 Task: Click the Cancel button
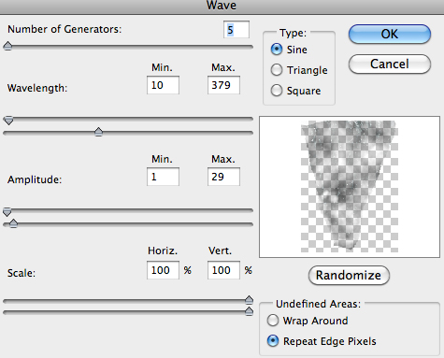click(390, 64)
